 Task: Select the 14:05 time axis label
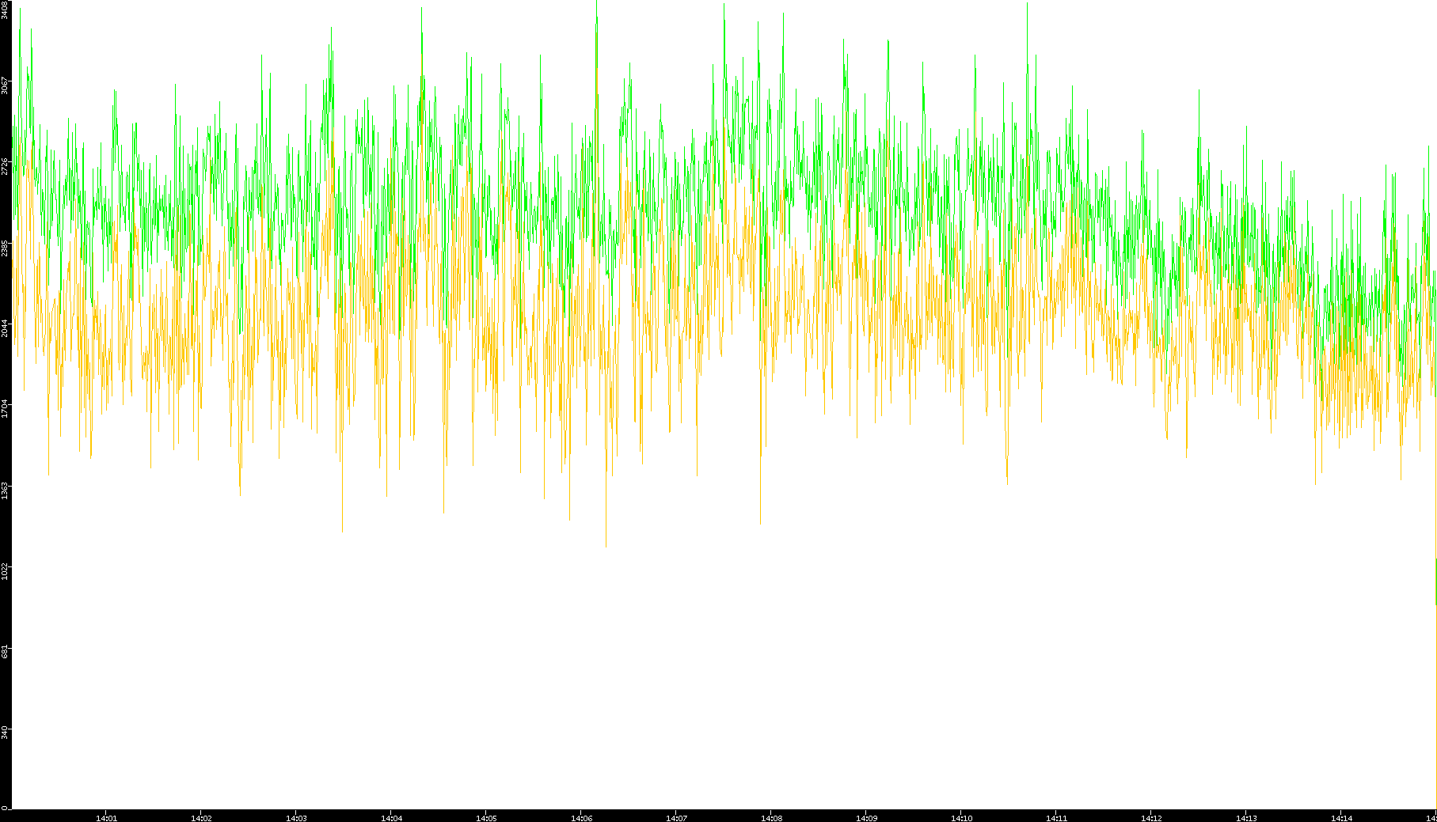tap(486, 817)
